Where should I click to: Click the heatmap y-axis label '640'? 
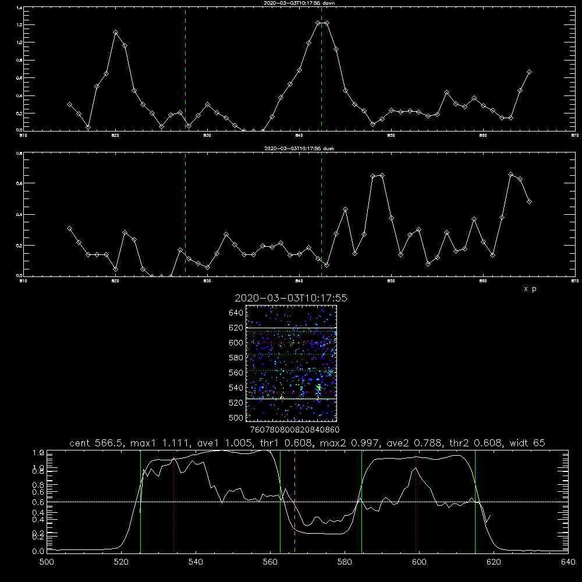(236, 313)
